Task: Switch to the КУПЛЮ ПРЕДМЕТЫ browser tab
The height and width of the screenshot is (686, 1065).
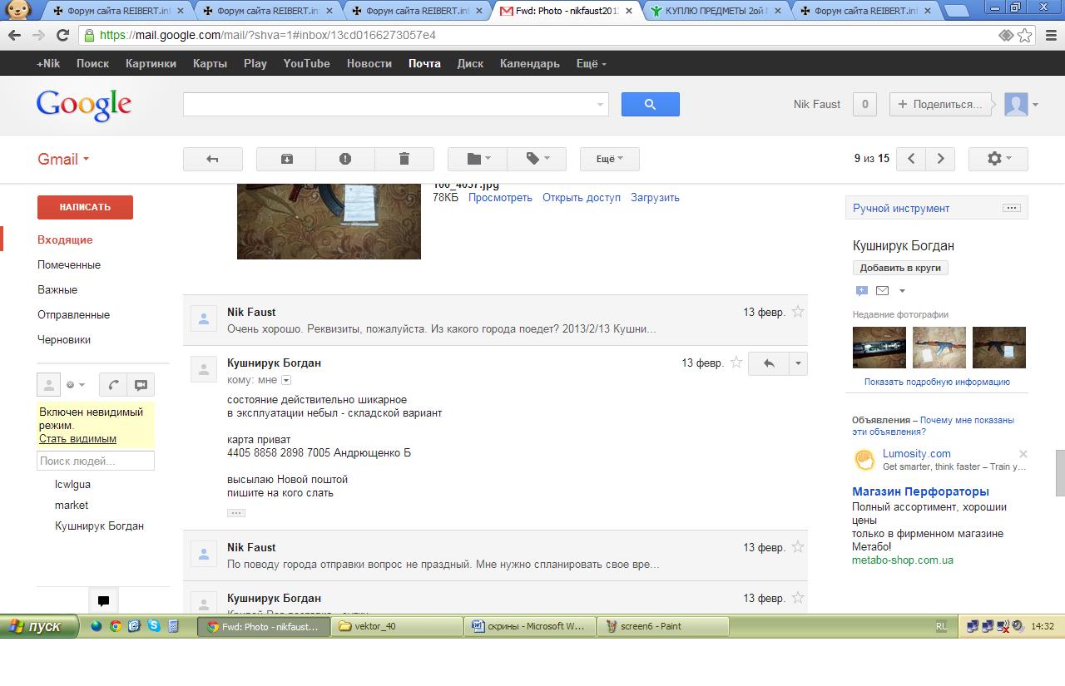Action: coord(716,12)
